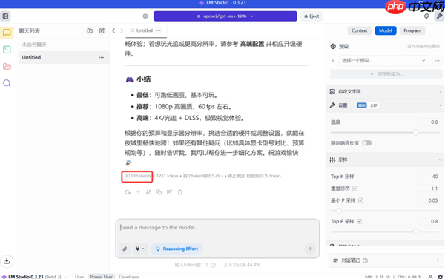
Task: Eject the loaded model
Action: (x=311, y=16)
